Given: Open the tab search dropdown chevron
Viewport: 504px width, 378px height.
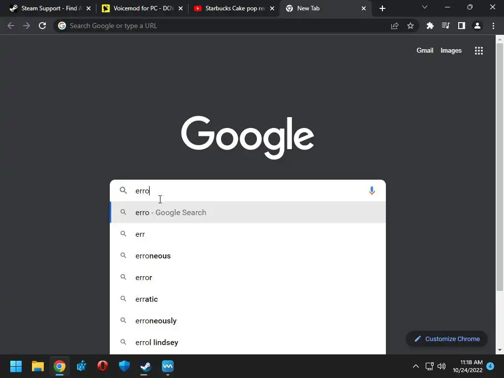Looking at the screenshot, I should [425, 7].
